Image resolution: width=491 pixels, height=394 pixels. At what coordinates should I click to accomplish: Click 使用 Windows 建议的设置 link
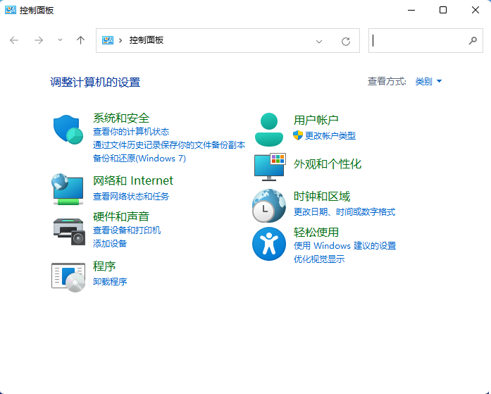pyautogui.click(x=344, y=245)
